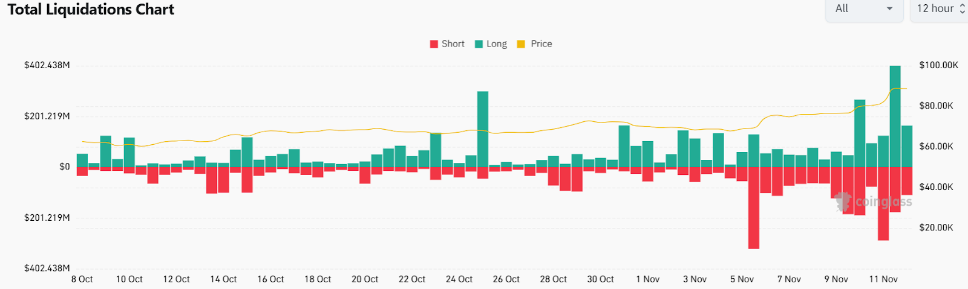
Task: Open the 12 hour interval selector
Action: 935,9
